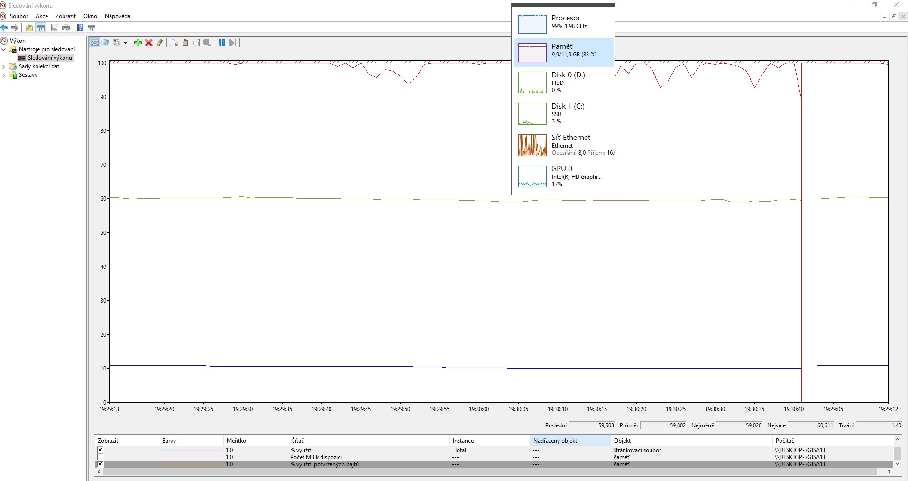This screenshot has width=908, height=481.
Task: Collapse the 'Nástroje pro sledování' tree node
Action: coord(4,49)
